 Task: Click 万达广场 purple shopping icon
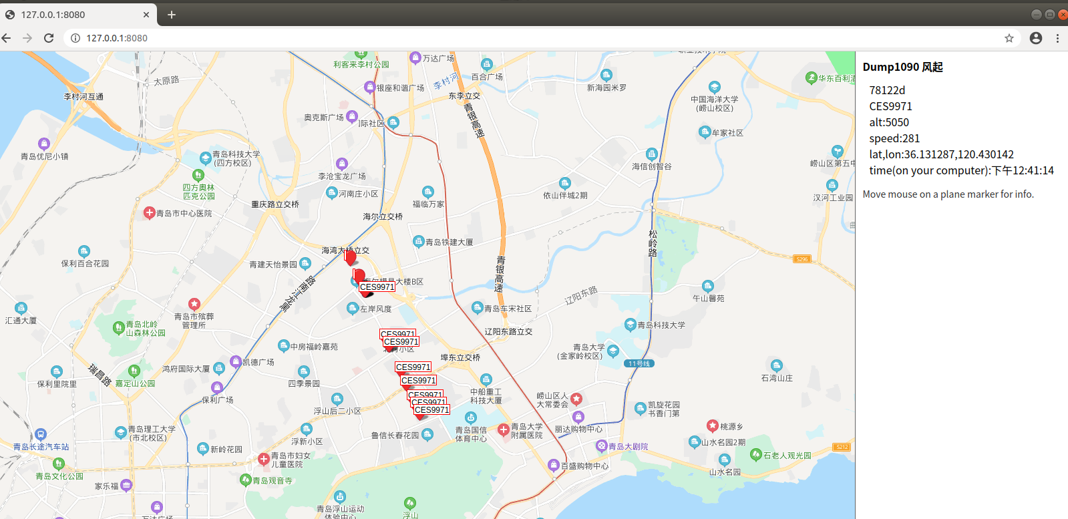[x=415, y=58]
